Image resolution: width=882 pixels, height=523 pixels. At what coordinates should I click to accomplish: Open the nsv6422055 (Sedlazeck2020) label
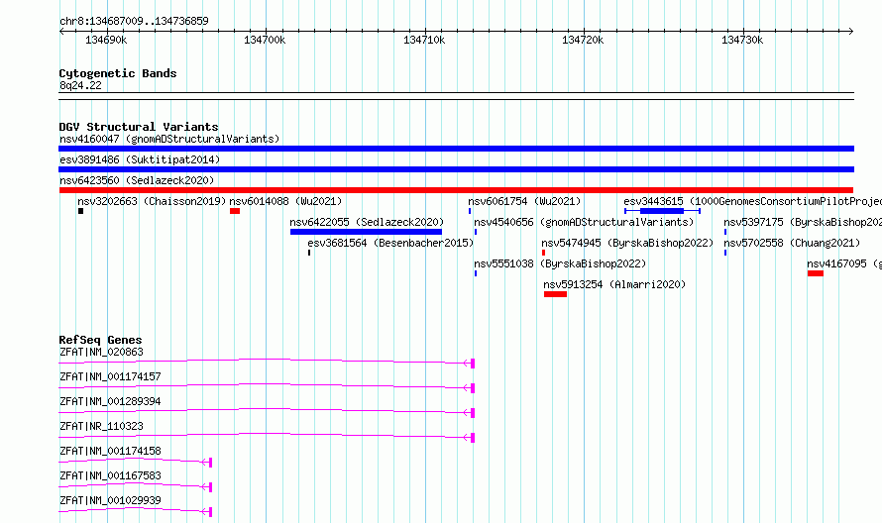click(367, 222)
